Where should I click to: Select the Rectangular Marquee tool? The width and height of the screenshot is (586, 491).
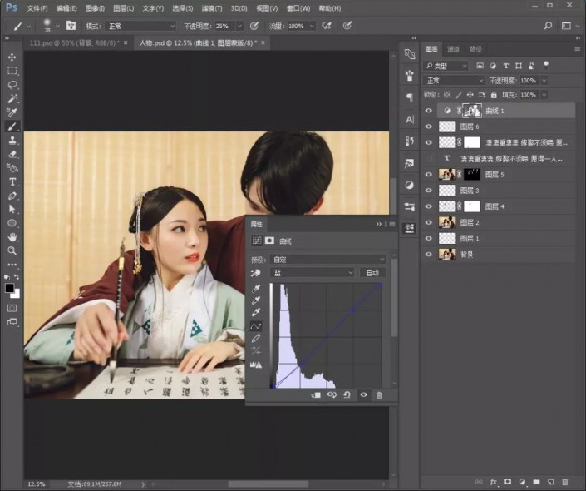(12, 71)
